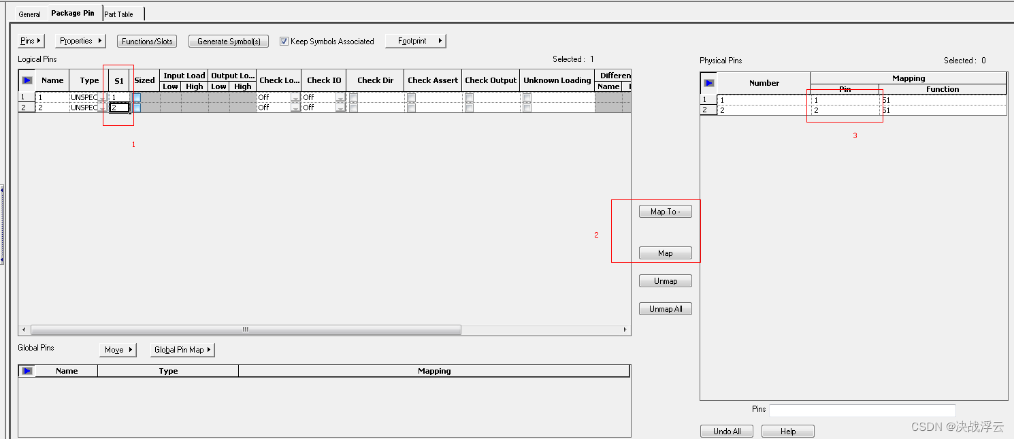Enable the Sized checkbox for pin 1

coord(137,97)
